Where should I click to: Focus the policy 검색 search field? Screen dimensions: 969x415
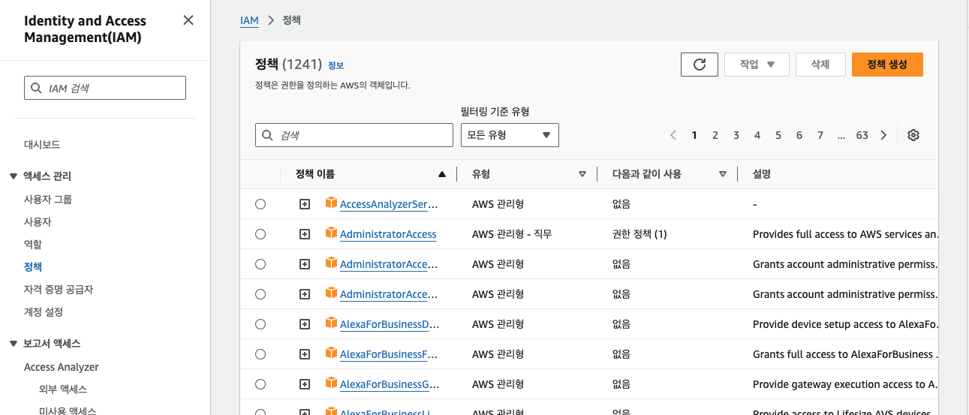click(354, 135)
